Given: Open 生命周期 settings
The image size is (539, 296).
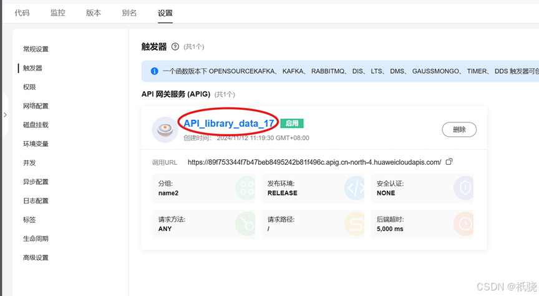Looking at the screenshot, I should click(x=36, y=239).
